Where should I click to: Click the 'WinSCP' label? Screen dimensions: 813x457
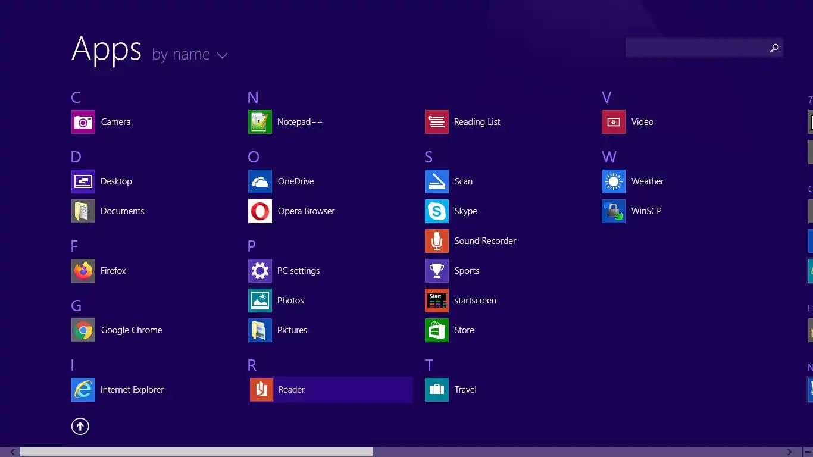pyautogui.click(x=646, y=211)
